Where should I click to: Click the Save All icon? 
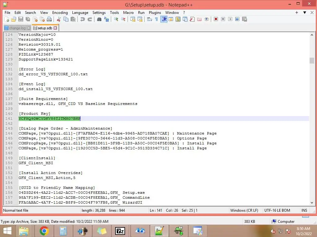[28, 19]
